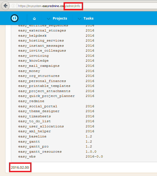Click the easy_timesheets plugin name

tap(34, 116)
